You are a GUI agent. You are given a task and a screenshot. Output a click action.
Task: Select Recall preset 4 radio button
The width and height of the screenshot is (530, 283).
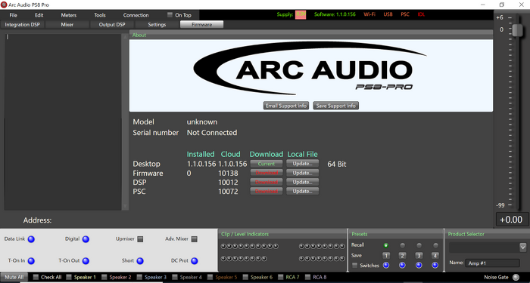pyautogui.click(x=435, y=245)
